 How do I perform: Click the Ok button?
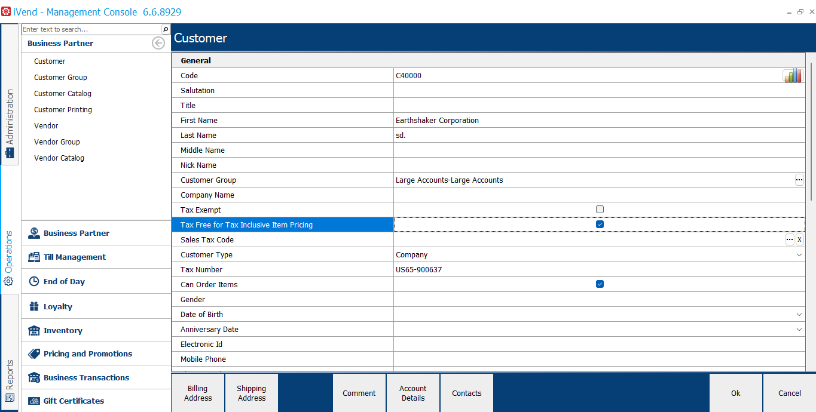tap(736, 393)
